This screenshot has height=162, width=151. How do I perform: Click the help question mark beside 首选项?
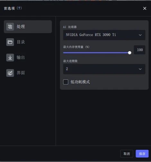(19, 8)
